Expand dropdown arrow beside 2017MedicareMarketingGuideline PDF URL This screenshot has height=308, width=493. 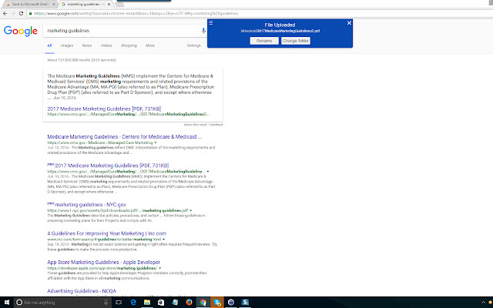point(208,172)
